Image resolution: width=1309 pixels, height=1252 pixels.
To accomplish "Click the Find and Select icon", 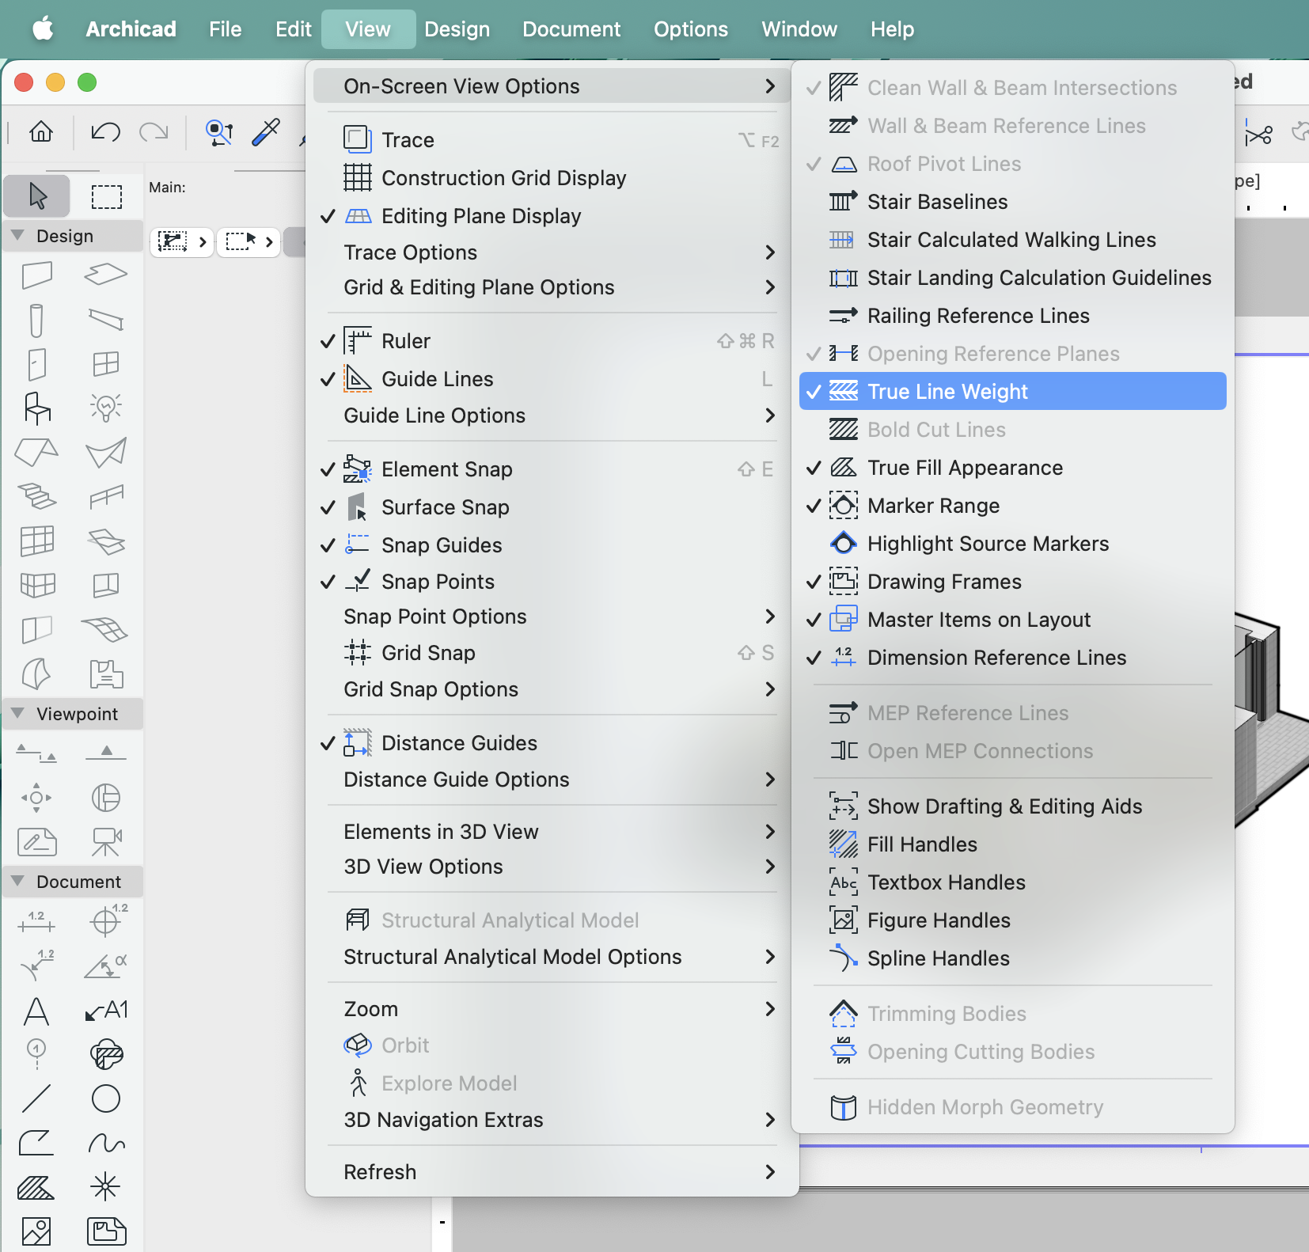I will (x=219, y=131).
